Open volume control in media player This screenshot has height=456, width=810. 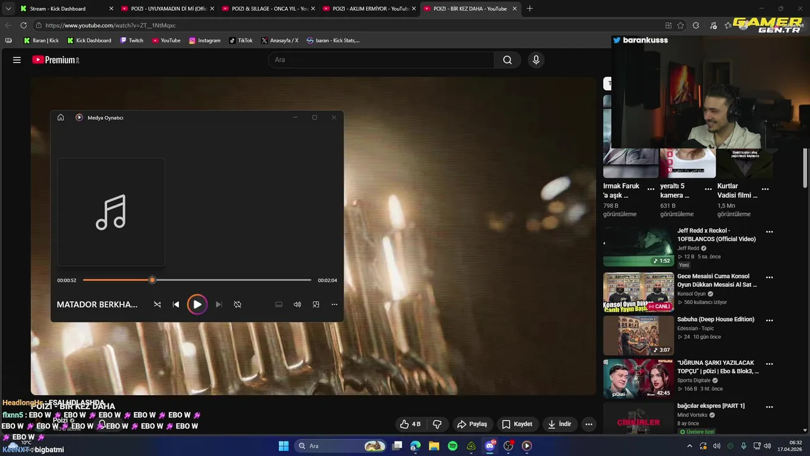click(x=297, y=305)
